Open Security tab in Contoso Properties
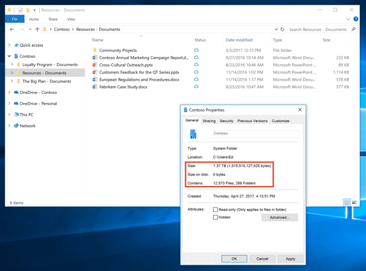Image resolution: width=366 pixels, height=271 pixels. coord(227,121)
